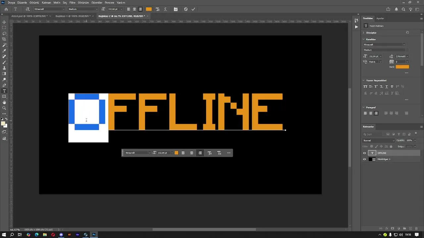
Task: Select the Horizontal Type tool
Action: click(4, 91)
